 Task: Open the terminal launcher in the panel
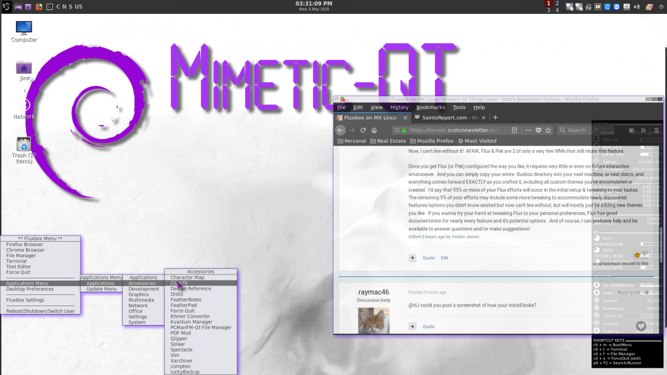tap(49, 7)
